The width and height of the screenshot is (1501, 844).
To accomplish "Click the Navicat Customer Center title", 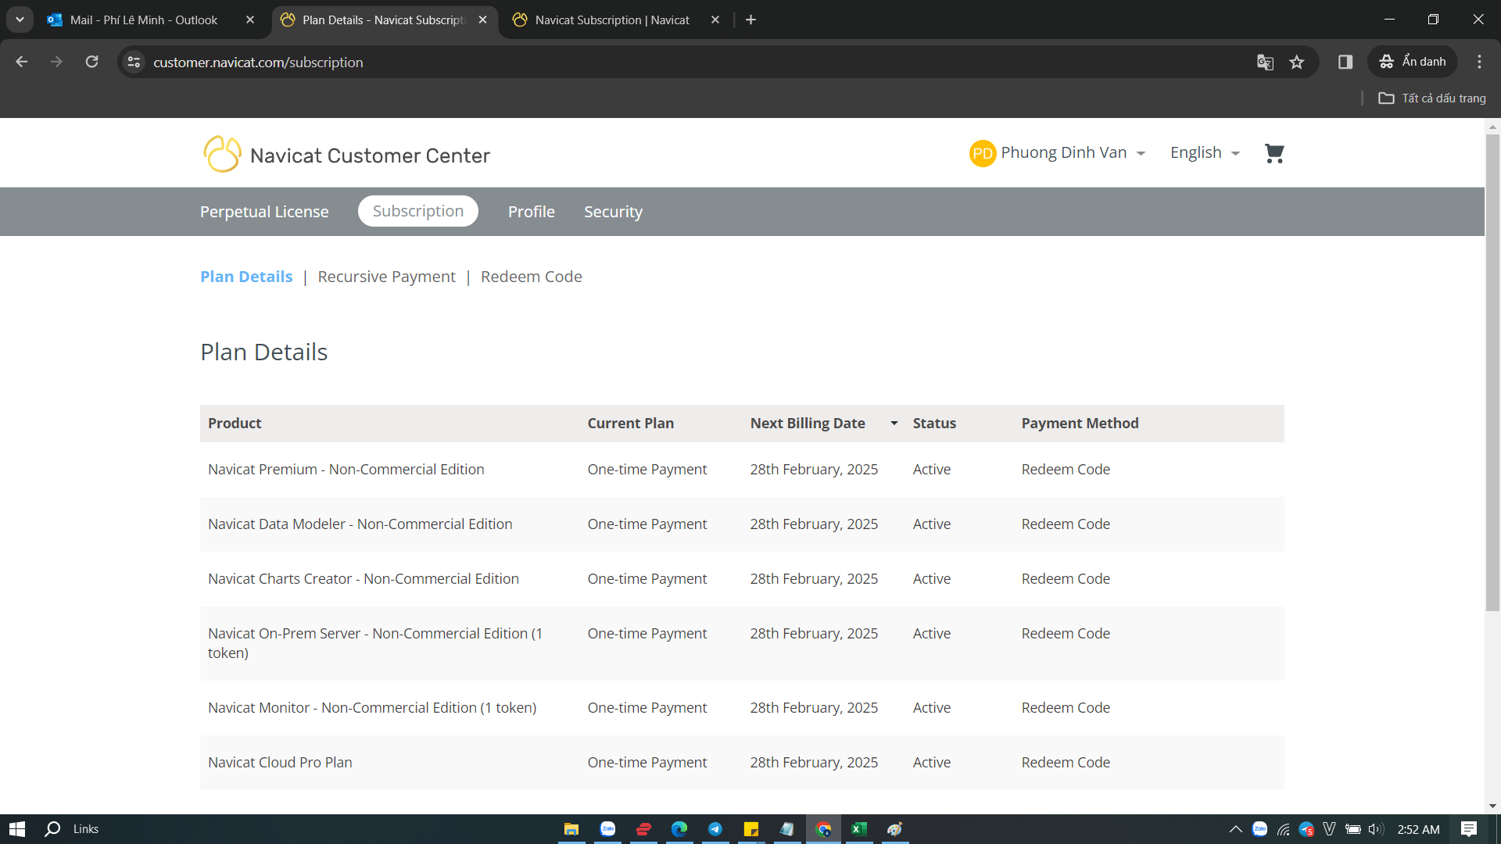I will [x=370, y=156].
